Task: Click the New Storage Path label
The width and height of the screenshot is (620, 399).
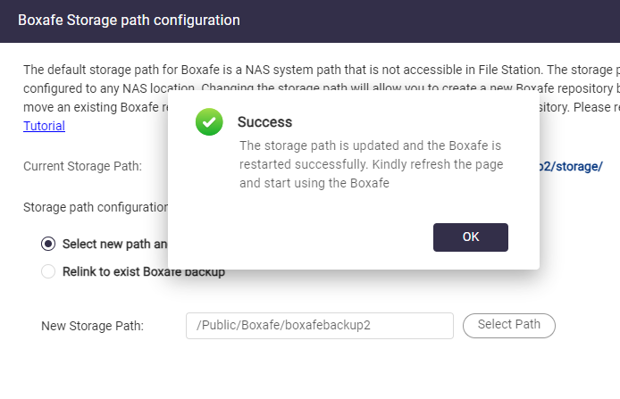Action: click(x=92, y=326)
